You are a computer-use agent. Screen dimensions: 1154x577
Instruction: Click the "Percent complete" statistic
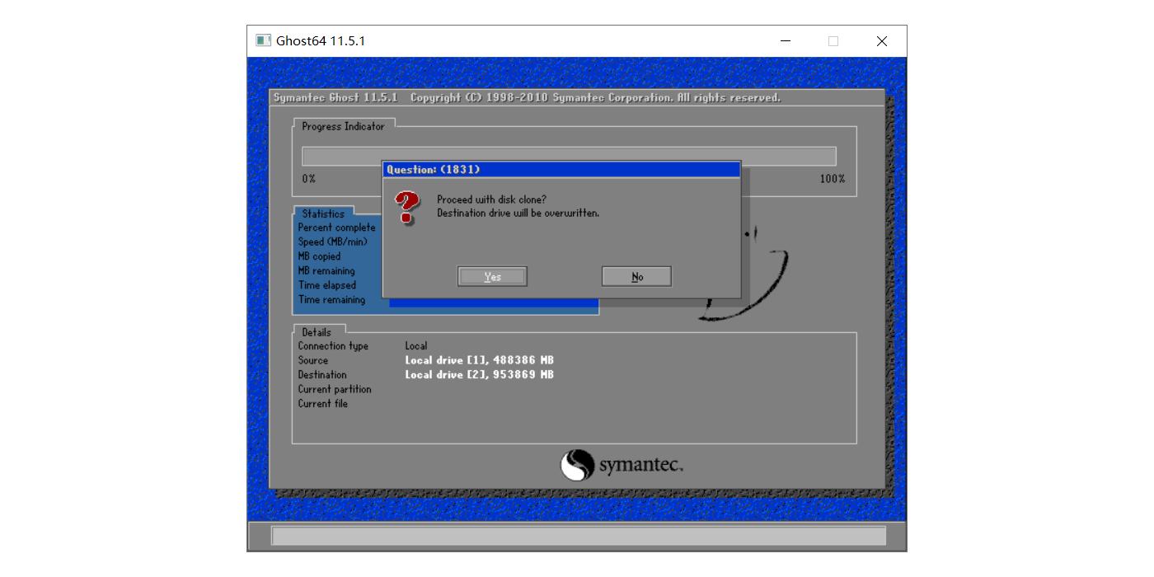(336, 228)
